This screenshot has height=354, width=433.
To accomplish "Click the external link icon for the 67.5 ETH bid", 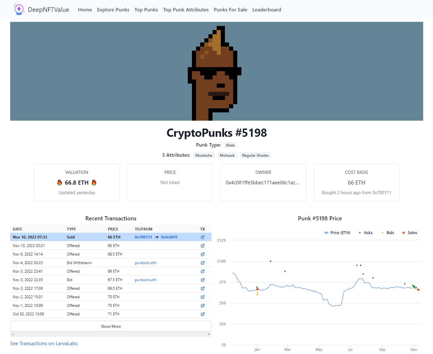I will pos(202,280).
